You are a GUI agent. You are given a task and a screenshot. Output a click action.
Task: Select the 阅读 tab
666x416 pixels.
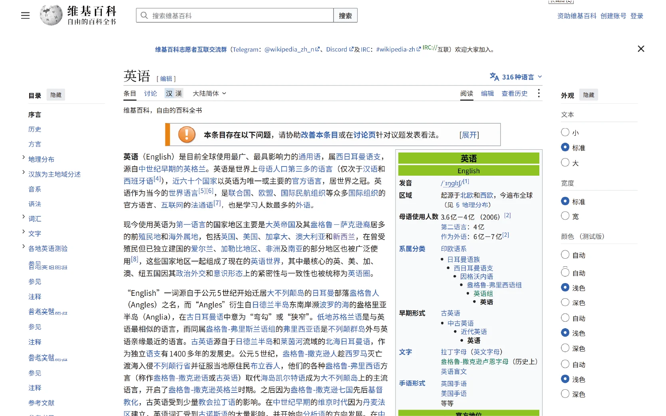pyautogui.click(x=467, y=93)
